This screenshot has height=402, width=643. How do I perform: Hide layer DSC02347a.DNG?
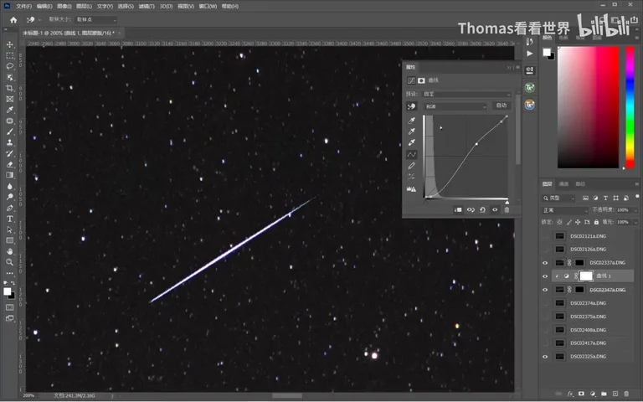[x=545, y=290]
